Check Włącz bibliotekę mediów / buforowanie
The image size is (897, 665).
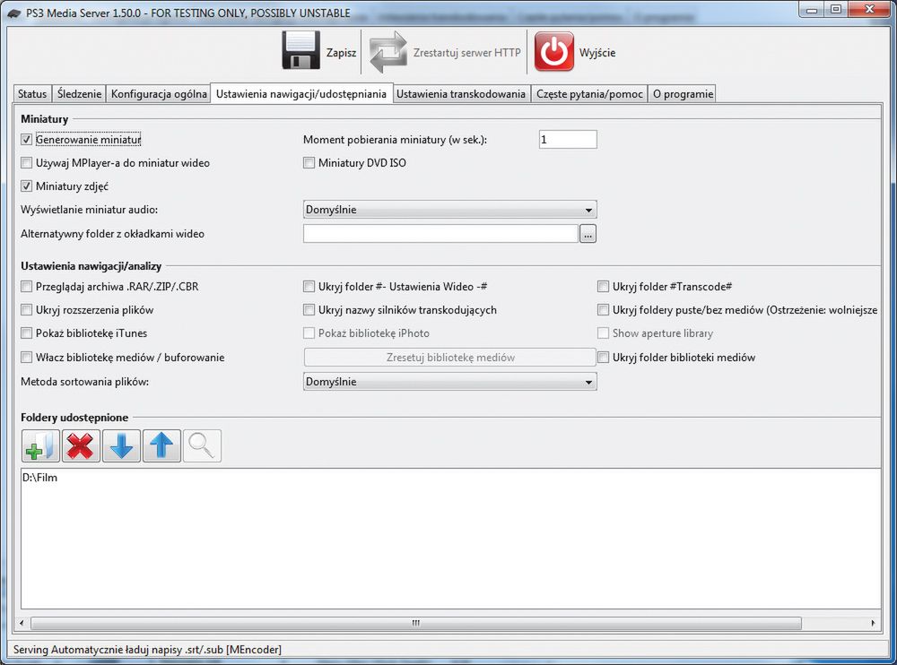point(26,358)
